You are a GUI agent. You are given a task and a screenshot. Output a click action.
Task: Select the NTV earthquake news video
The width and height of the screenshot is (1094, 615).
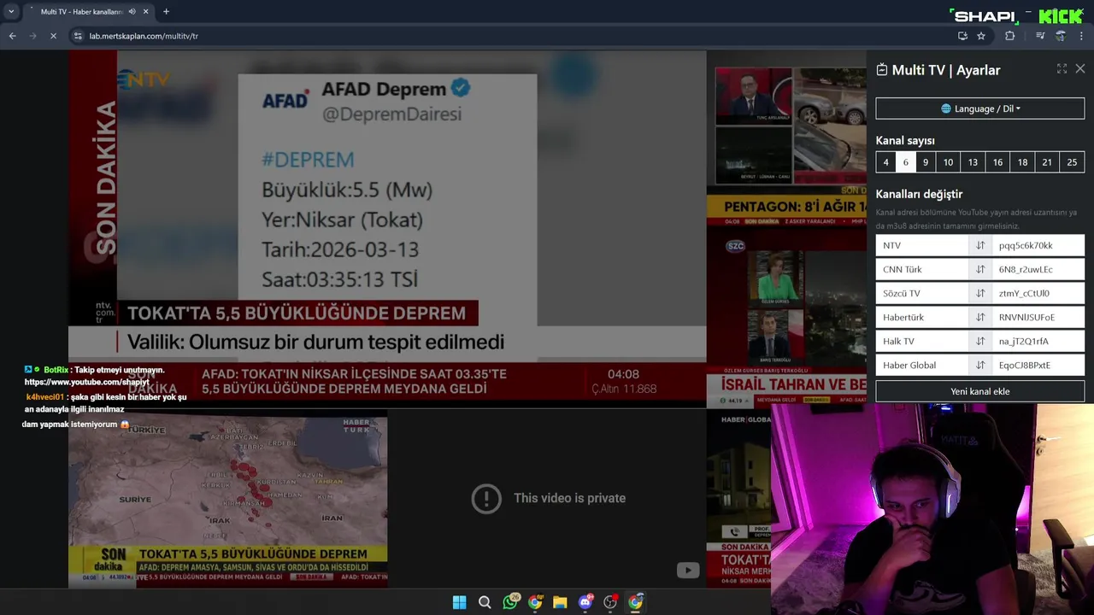[x=387, y=229]
